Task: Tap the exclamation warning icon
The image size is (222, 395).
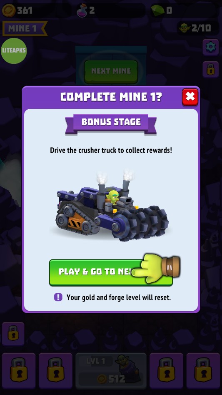Action: 58,297
